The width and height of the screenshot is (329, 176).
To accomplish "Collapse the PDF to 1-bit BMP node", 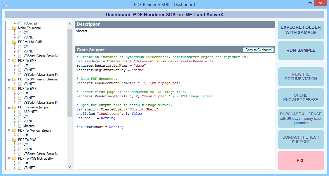I will (9, 42).
